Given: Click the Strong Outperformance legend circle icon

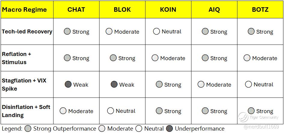Looking at the screenshot, I should pyautogui.click(x=28, y=128).
